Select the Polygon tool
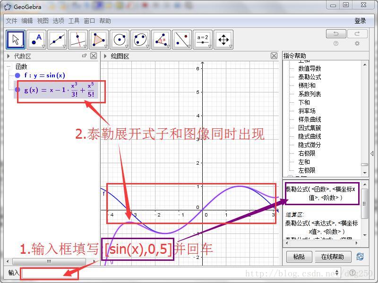This screenshot has width=378, height=283. tap(99, 40)
